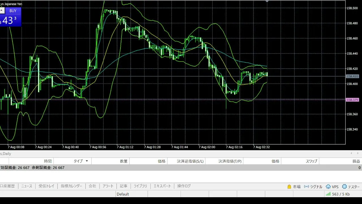Image resolution: width=362 pixels, height=204 pixels.
Task: Switch to the アラート tab
Action: (x=108, y=186)
